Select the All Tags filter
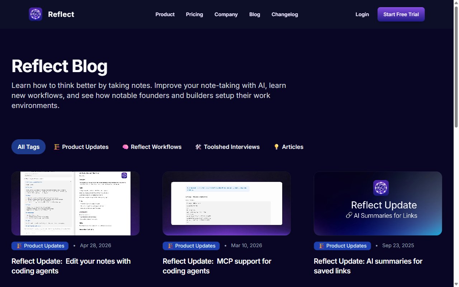 coord(28,147)
